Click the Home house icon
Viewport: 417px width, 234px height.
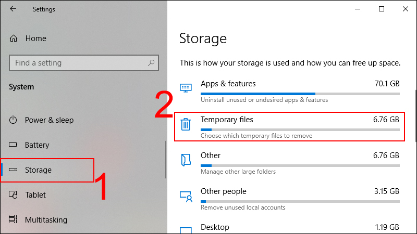pos(14,38)
